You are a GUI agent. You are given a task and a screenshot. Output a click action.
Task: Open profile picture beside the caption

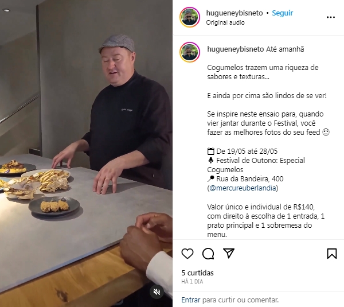[x=190, y=52]
